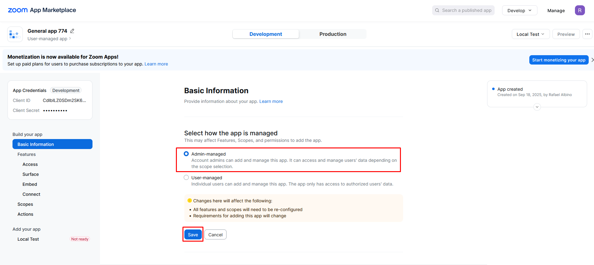Click the pencil icon to edit app name
Screen dimensions: 594x265
point(72,31)
